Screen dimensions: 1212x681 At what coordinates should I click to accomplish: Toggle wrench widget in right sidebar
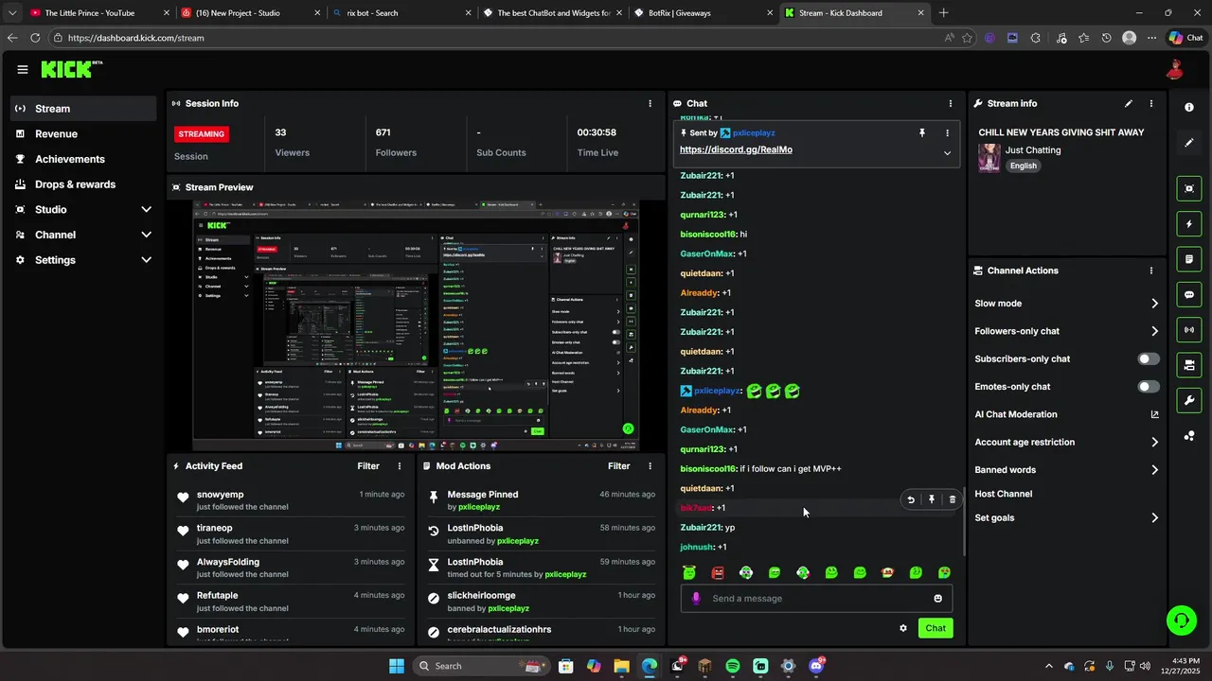pyautogui.click(x=1189, y=400)
